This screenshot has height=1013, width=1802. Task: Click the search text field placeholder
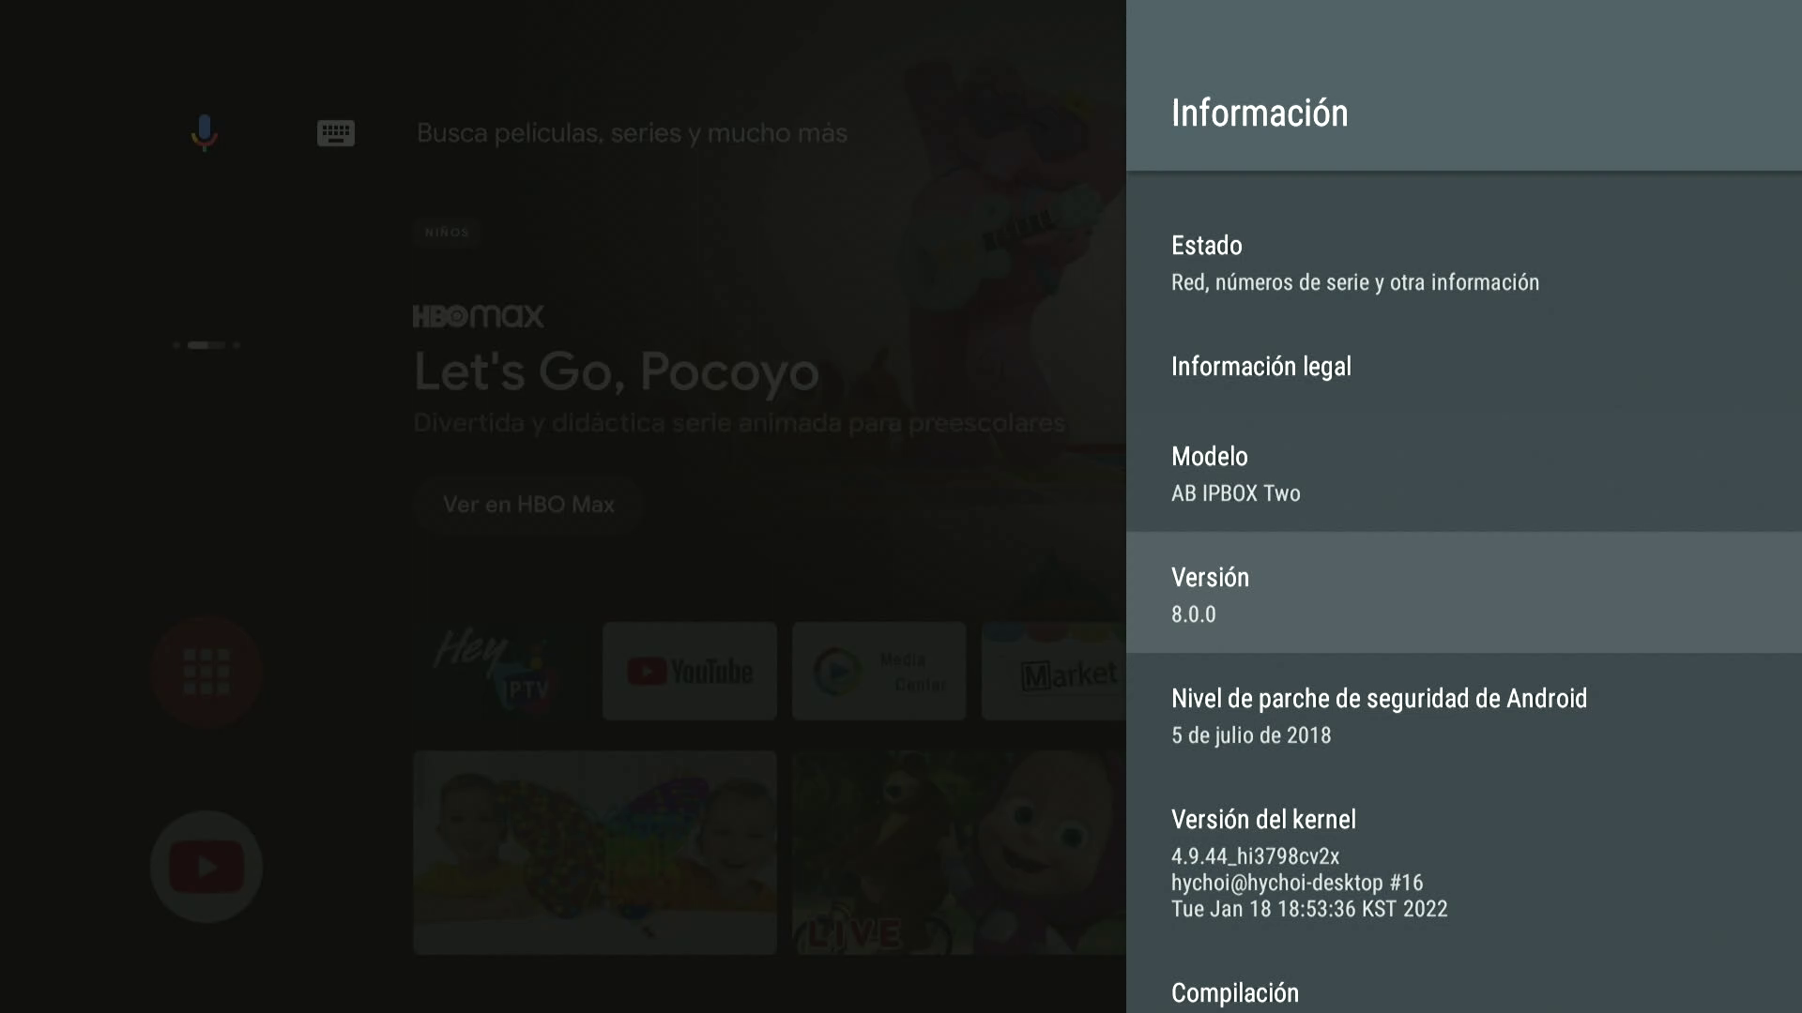(632, 133)
